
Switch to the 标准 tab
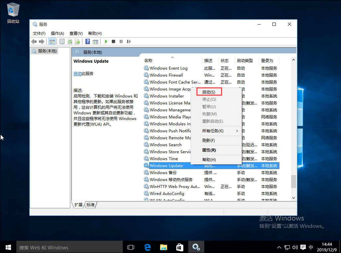point(90,205)
